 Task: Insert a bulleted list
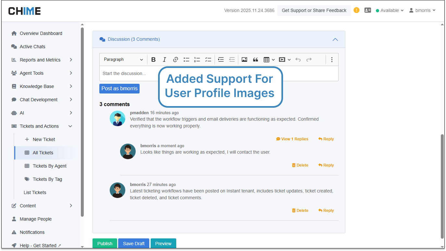click(x=186, y=60)
